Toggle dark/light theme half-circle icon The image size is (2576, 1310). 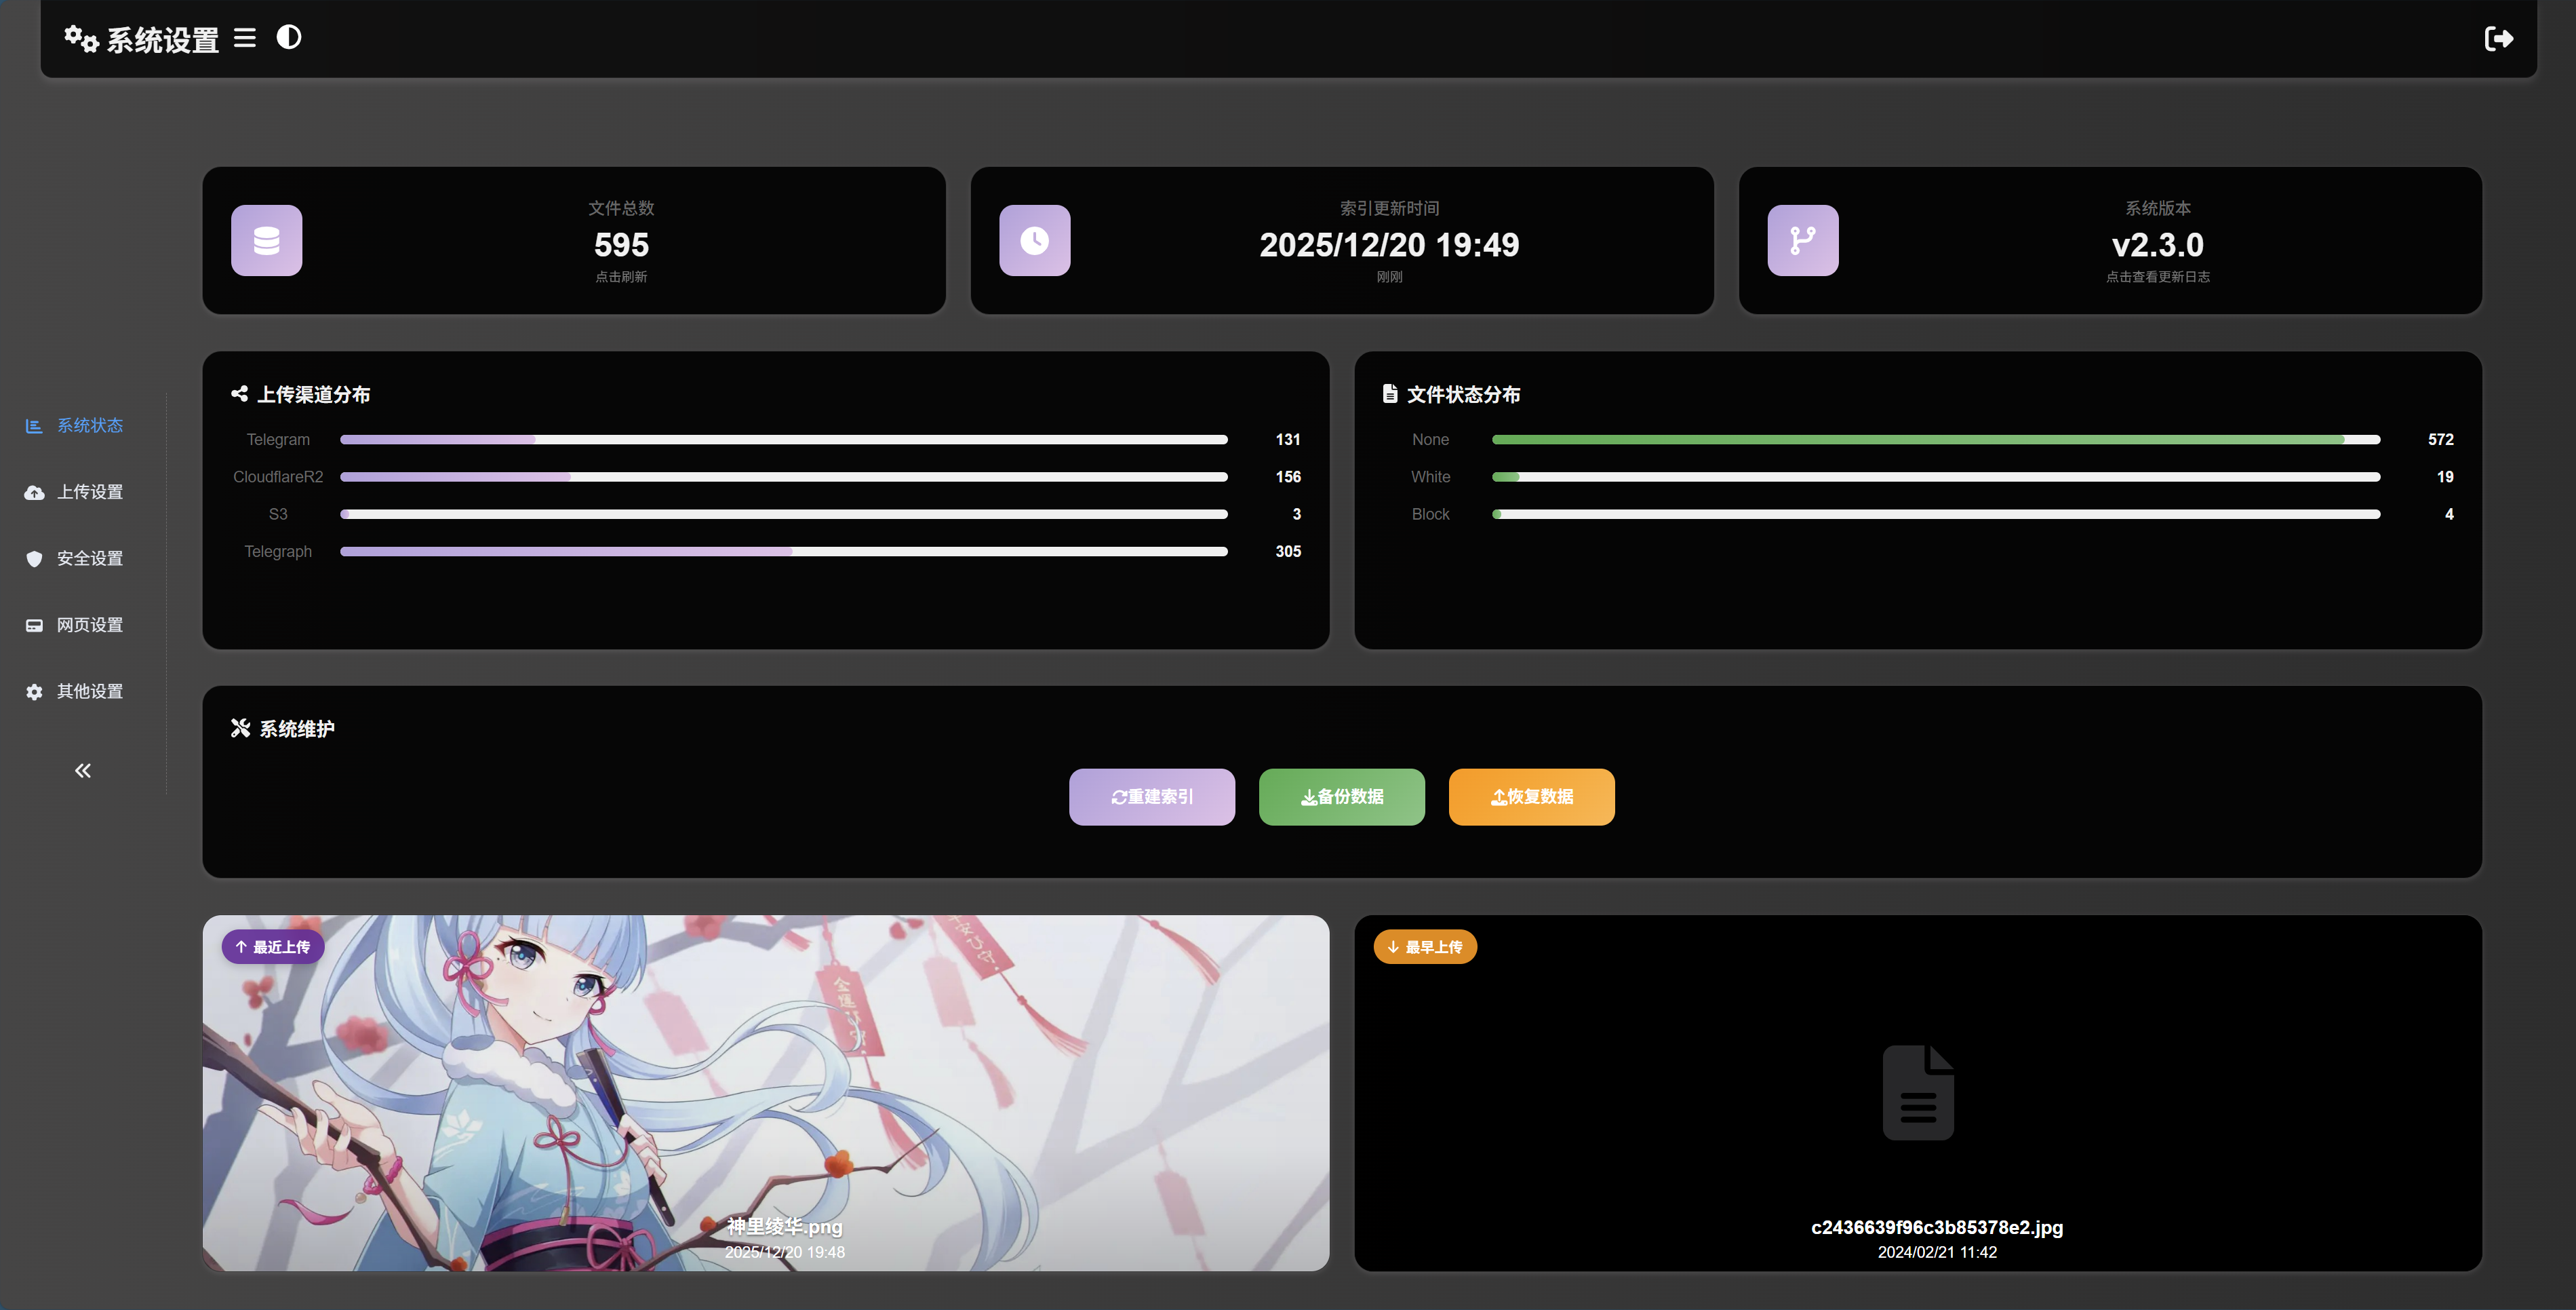coord(289,37)
